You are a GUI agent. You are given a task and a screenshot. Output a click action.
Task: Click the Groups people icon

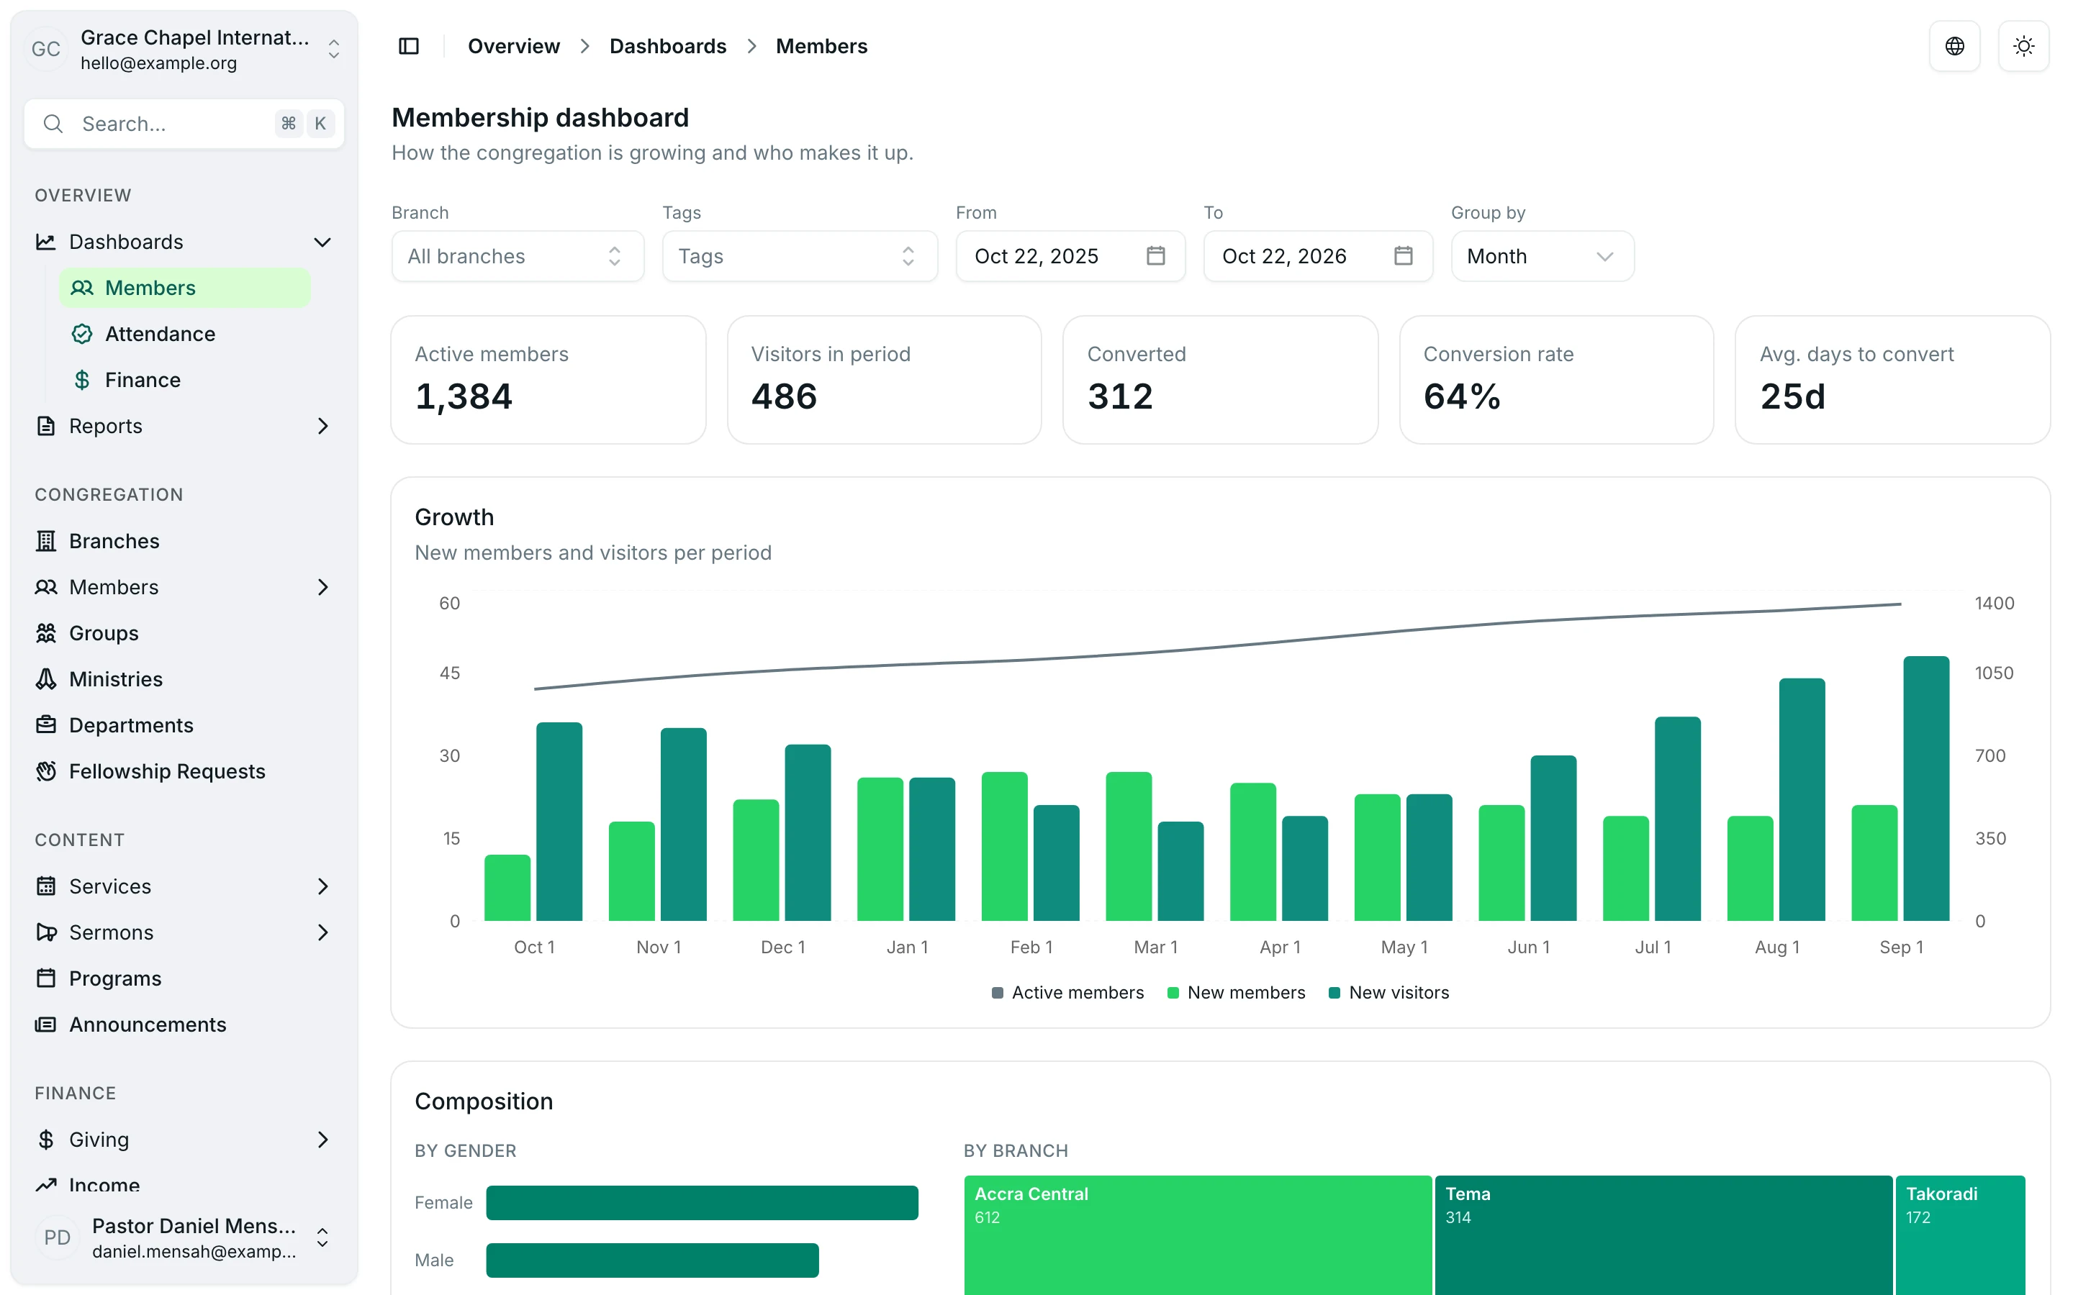[x=46, y=633]
